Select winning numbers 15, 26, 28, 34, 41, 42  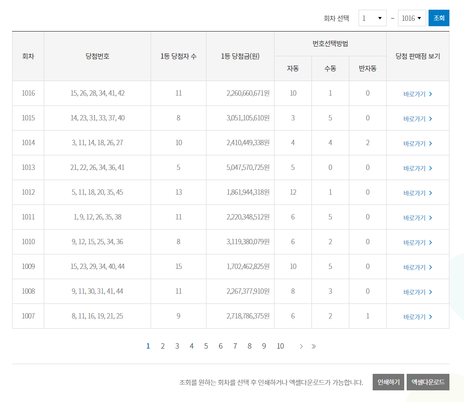97,93
